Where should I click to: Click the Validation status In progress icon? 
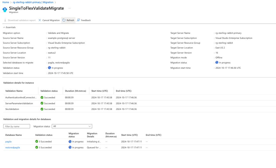(49, 68)
